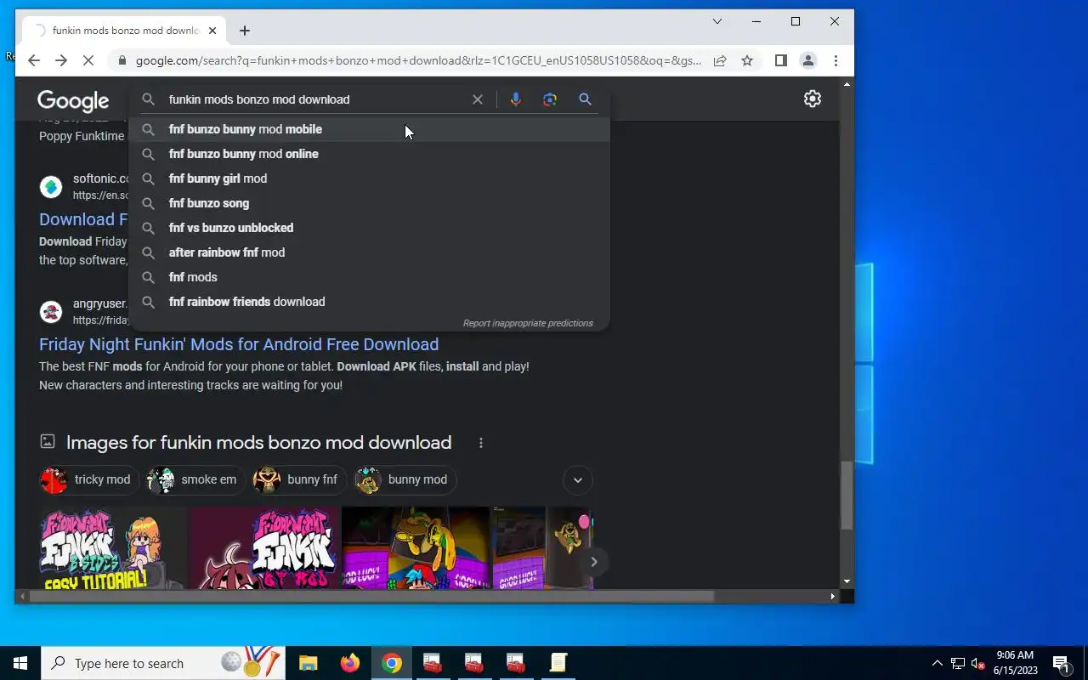Screen dimensions: 1088x680
Task: Switch to Chrome in taskbar
Action: pos(391,663)
